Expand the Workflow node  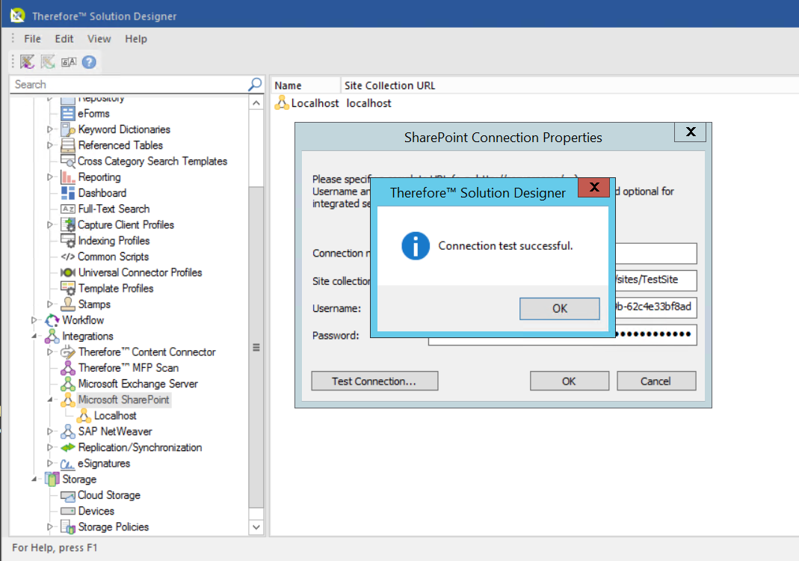(34, 320)
